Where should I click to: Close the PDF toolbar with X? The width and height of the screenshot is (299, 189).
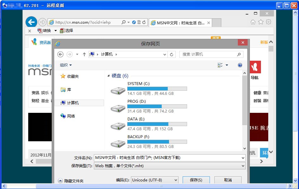29,31
